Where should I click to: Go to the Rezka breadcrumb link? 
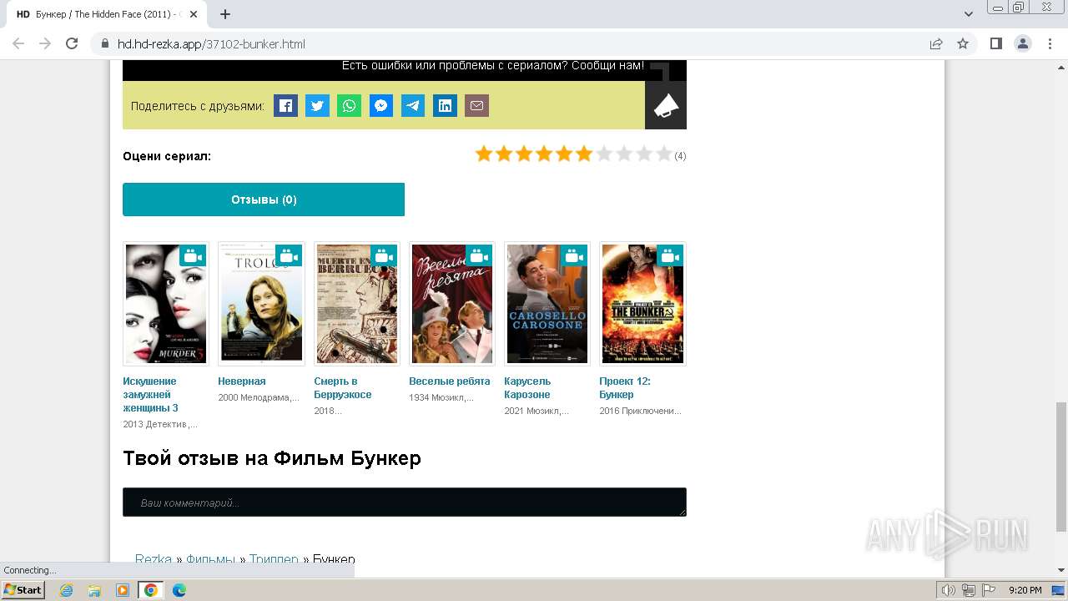[154, 559]
